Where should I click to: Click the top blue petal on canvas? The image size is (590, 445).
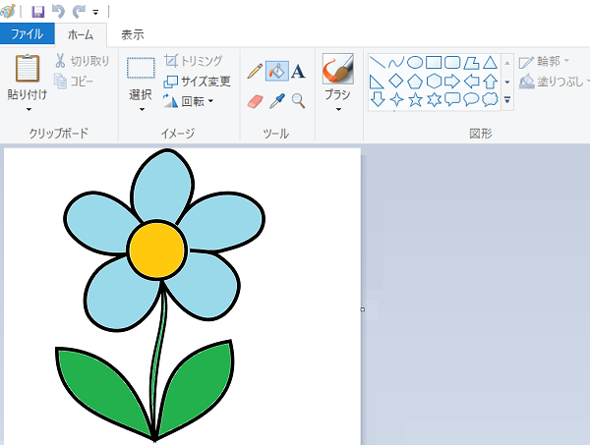click(163, 186)
